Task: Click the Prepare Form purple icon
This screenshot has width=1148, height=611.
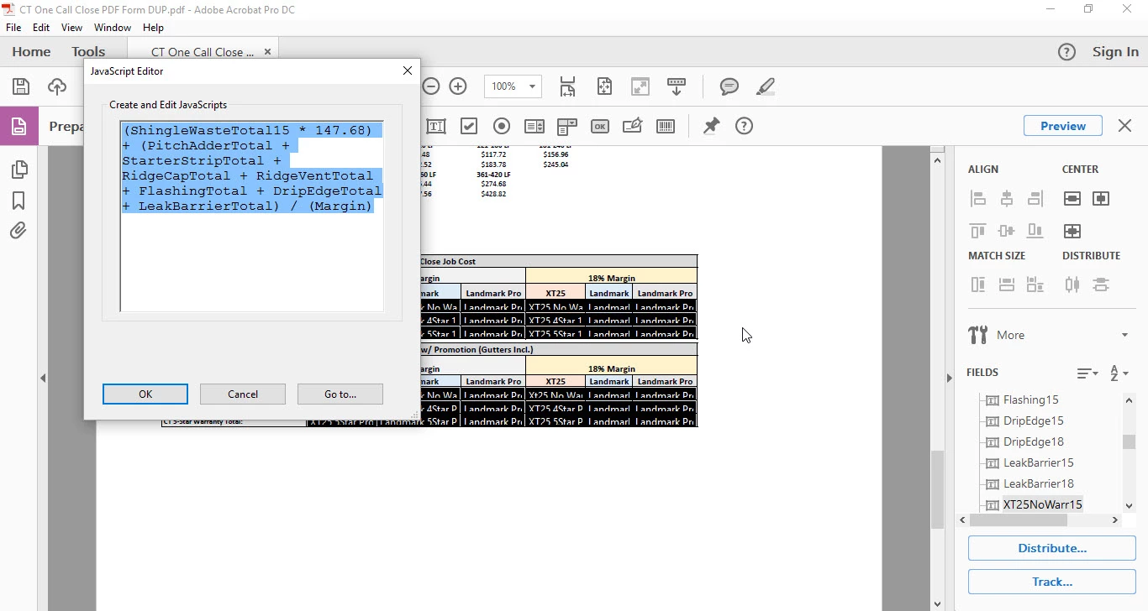Action: click(x=19, y=126)
